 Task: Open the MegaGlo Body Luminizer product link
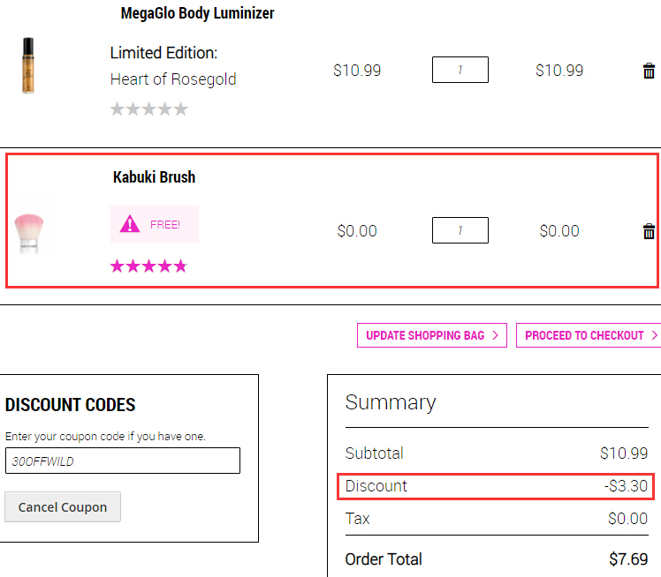click(197, 13)
